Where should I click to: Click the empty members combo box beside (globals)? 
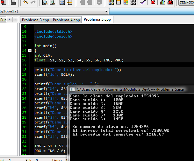151,11
